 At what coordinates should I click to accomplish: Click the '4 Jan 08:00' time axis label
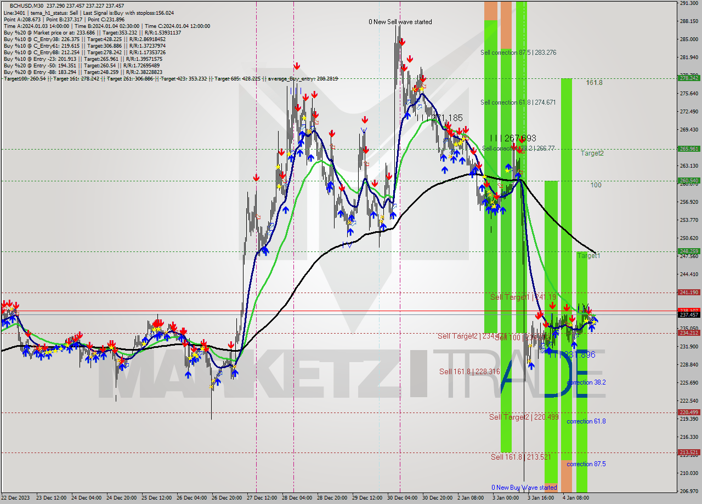[x=577, y=498]
